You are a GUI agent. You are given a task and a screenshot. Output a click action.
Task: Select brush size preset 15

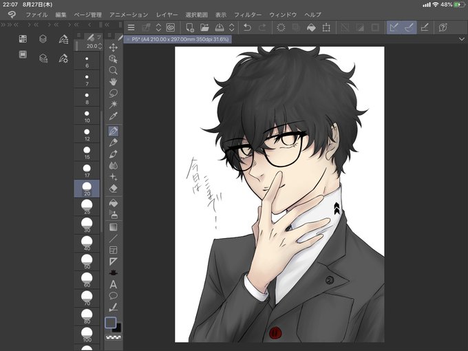click(87, 153)
